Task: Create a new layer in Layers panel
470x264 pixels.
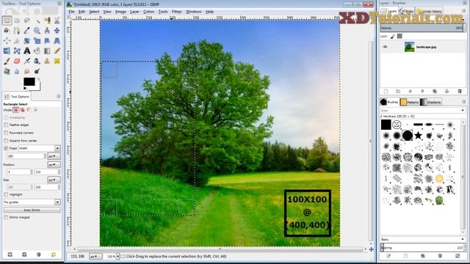Action: click(x=386, y=91)
